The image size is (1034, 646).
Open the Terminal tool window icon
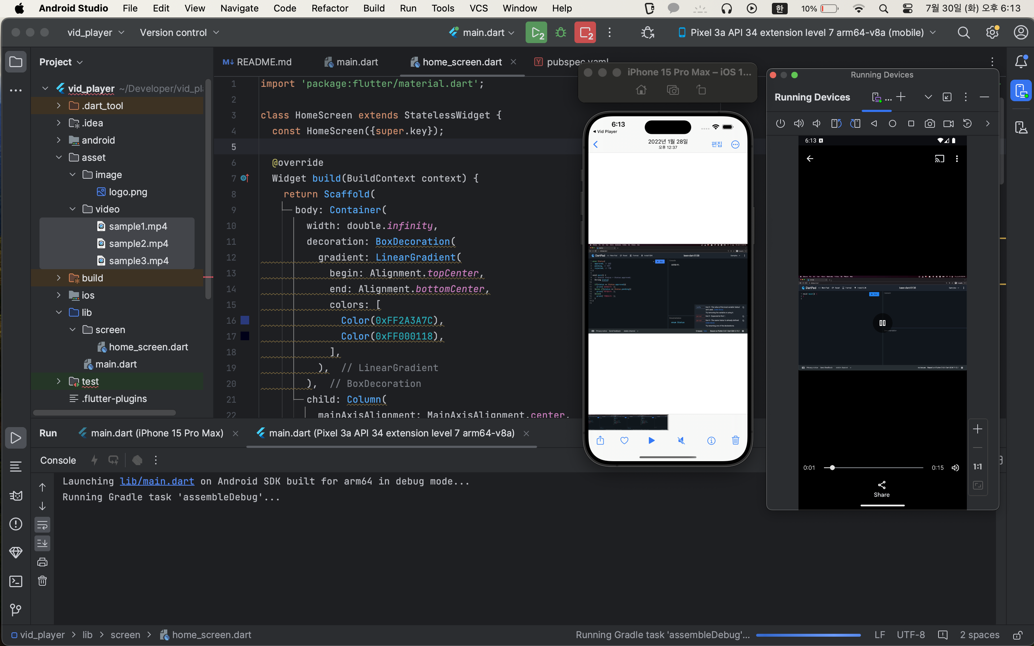pos(16,581)
